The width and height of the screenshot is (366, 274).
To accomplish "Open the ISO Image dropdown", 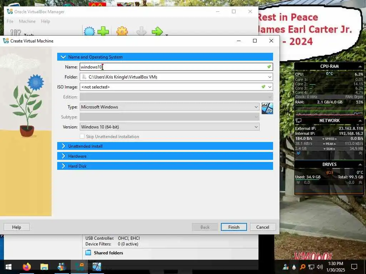I will pyautogui.click(x=270, y=87).
